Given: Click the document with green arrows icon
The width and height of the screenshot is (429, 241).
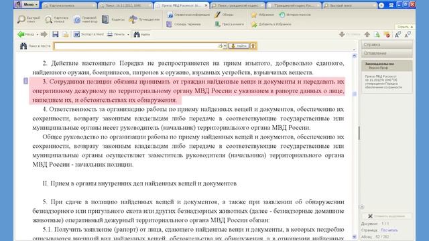Looking at the screenshot, I should tap(377, 34).
